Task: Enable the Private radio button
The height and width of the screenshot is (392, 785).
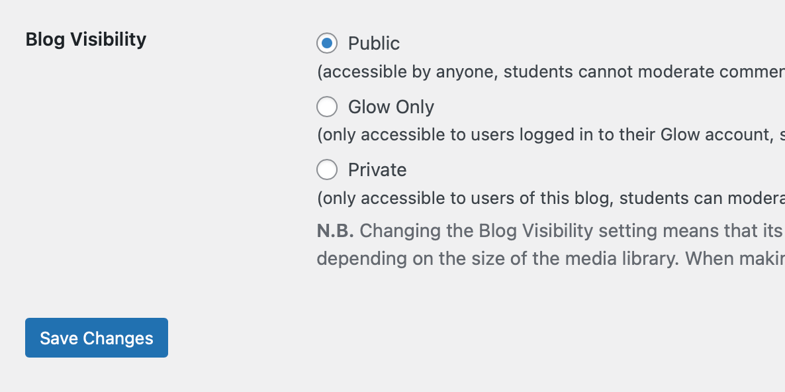Action: [327, 170]
